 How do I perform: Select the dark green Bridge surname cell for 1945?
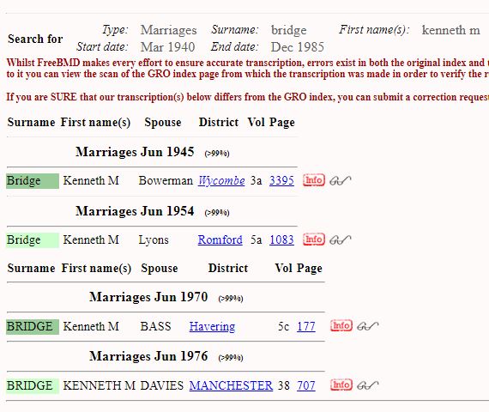33,181
